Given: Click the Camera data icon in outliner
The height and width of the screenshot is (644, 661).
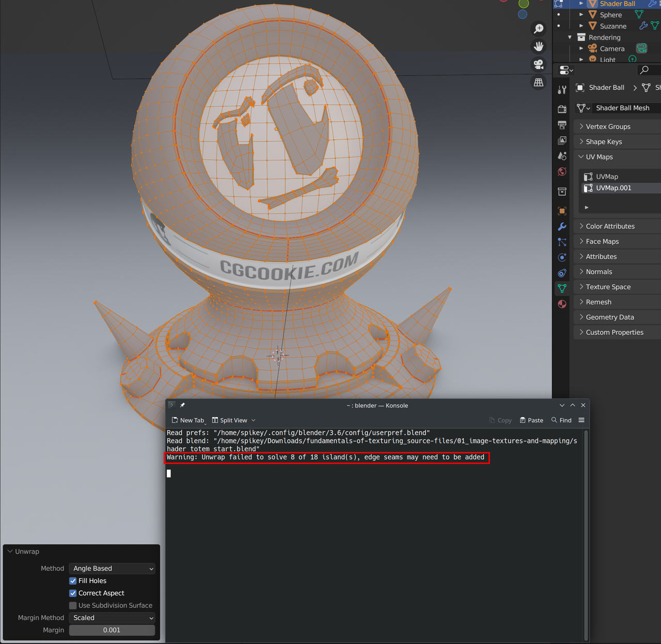Looking at the screenshot, I should coord(641,49).
